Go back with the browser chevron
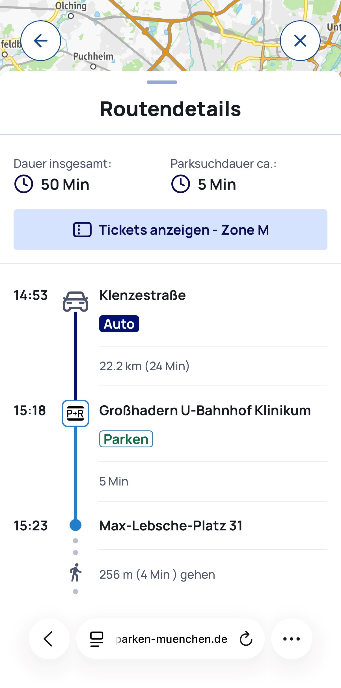This screenshot has height=688, width=341. click(x=49, y=639)
